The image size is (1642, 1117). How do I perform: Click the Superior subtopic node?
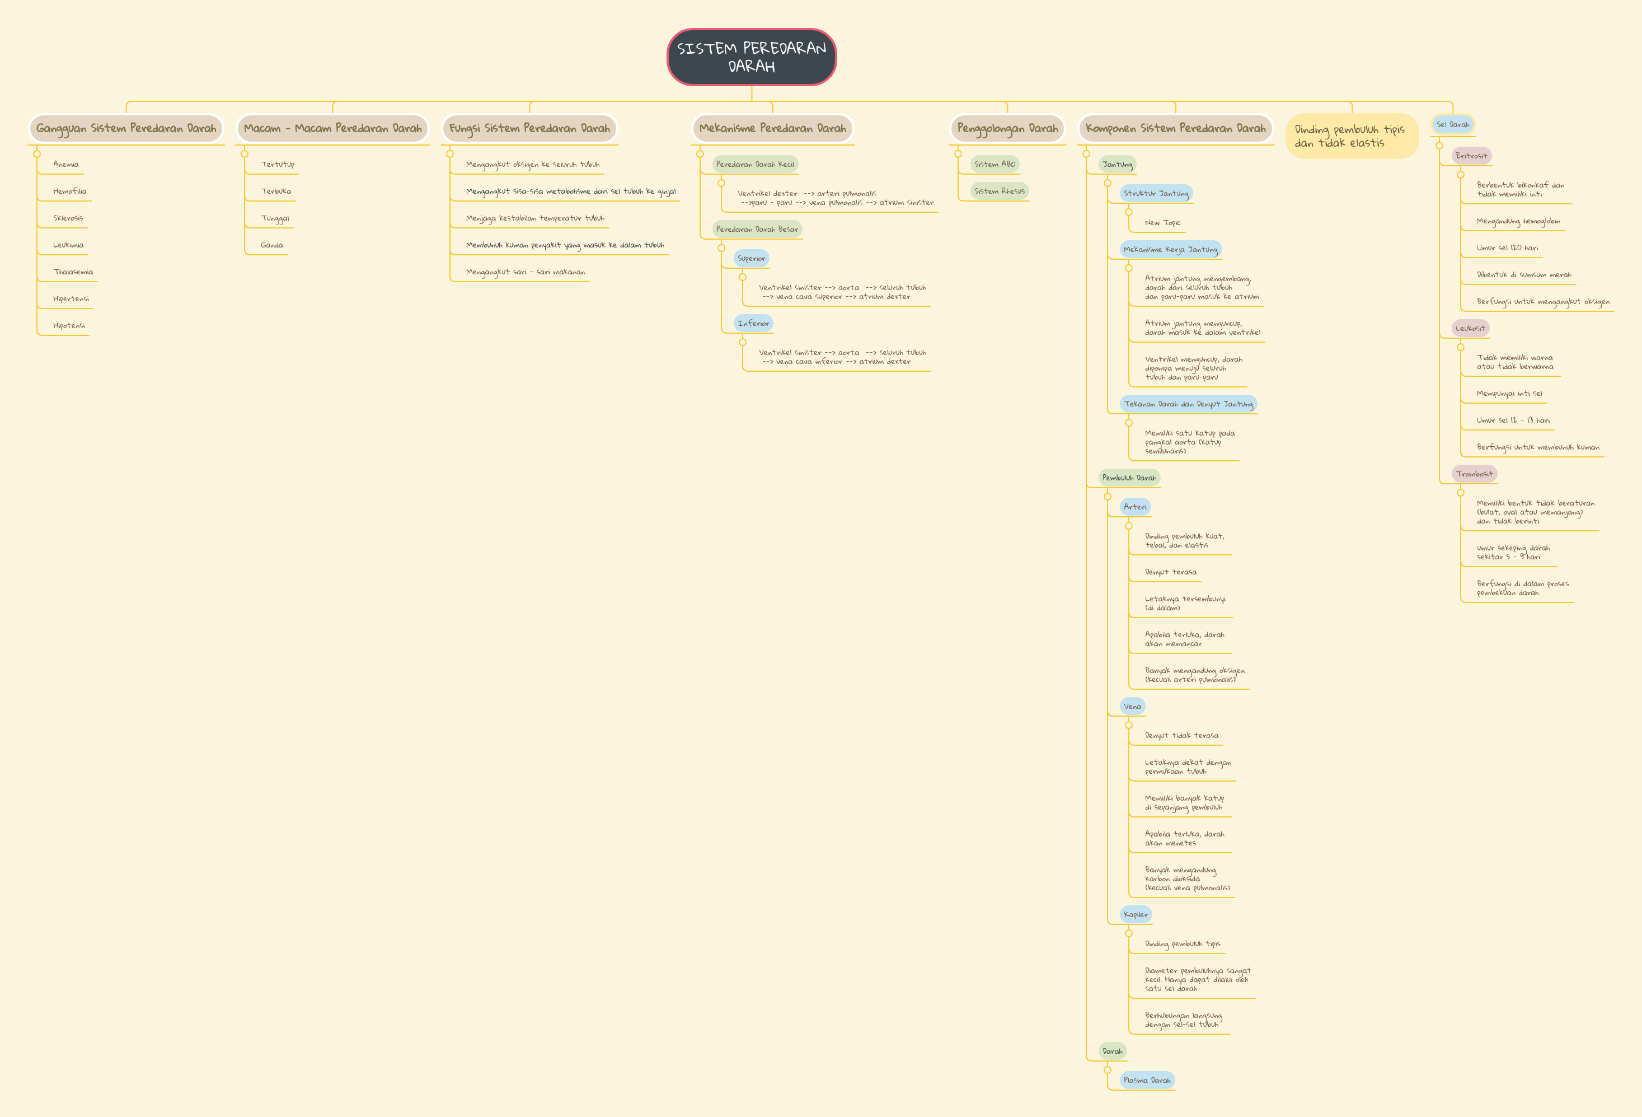coord(750,259)
